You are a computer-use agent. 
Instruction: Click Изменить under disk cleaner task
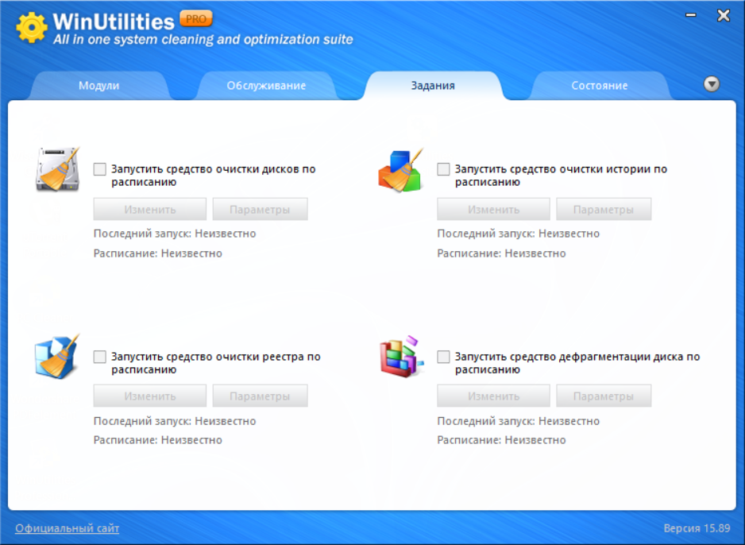149,210
